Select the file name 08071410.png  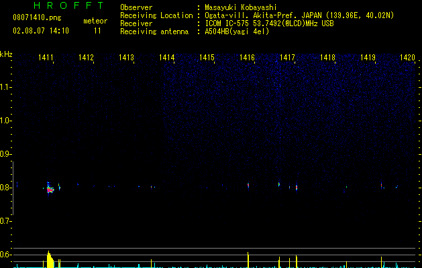tap(37, 18)
